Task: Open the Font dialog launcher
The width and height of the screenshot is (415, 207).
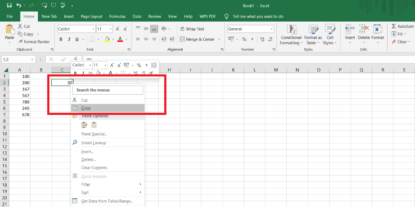Action: pos(129,49)
